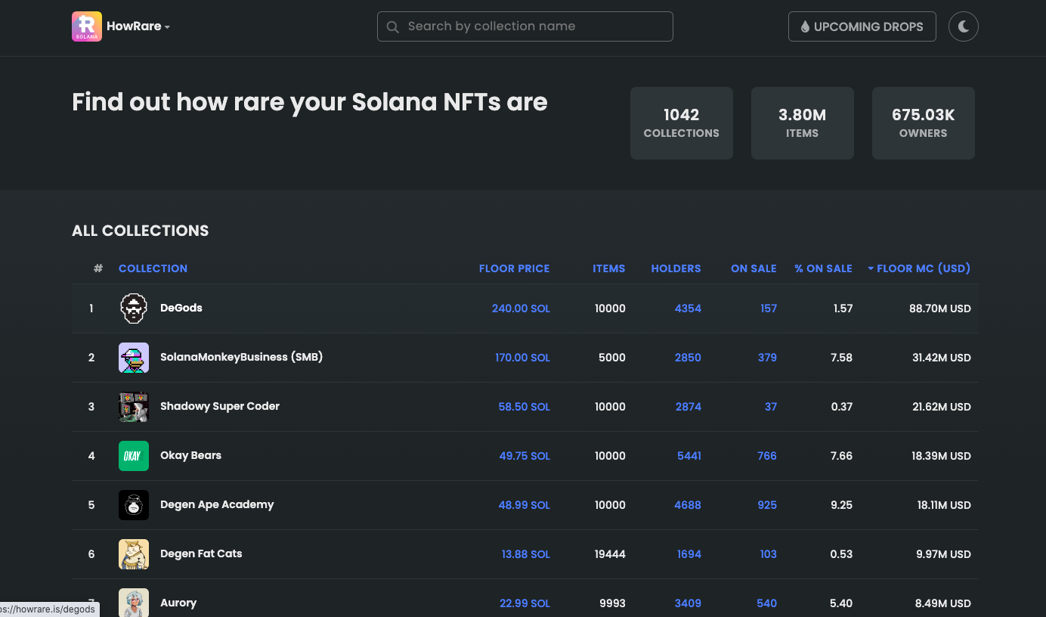Image resolution: width=1046 pixels, height=617 pixels.
Task: Open the DeGods collection
Action: [x=181, y=308]
